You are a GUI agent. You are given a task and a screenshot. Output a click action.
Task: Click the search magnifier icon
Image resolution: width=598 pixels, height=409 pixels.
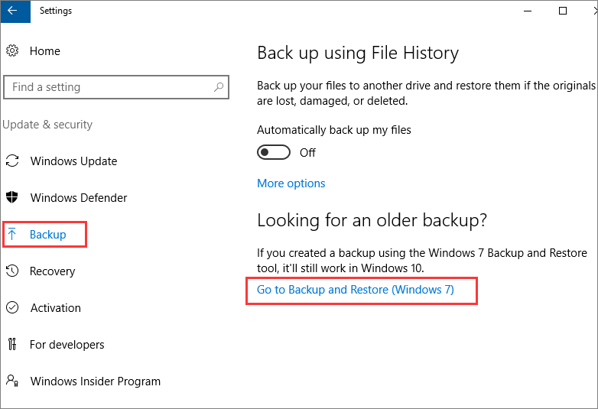coord(219,87)
